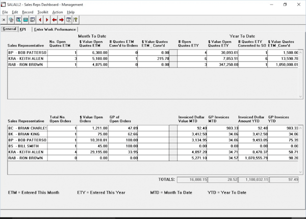Click the teal card toolbar icon
Screen dimensions: 306x219
coord(25,20)
